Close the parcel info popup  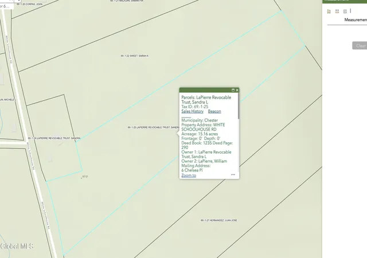click(x=237, y=90)
